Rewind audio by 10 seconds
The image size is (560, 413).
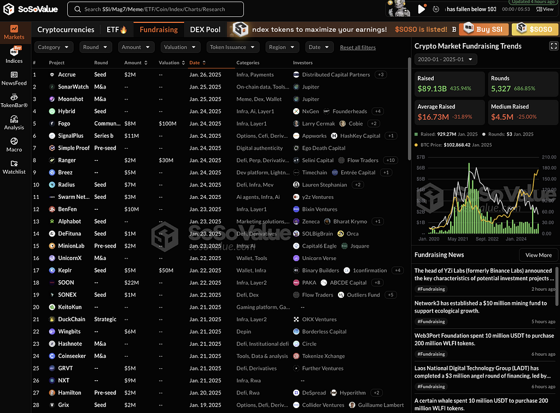tap(435, 9)
